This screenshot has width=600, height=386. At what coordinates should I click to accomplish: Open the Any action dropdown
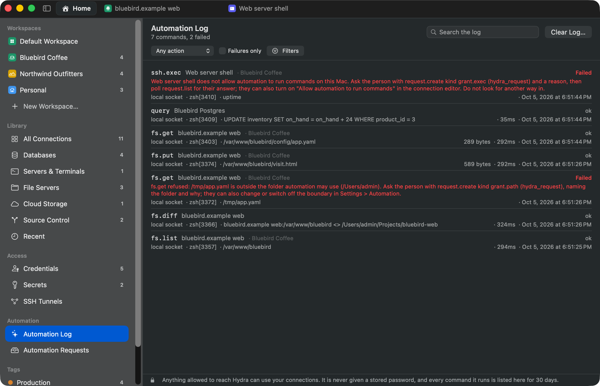coord(182,51)
